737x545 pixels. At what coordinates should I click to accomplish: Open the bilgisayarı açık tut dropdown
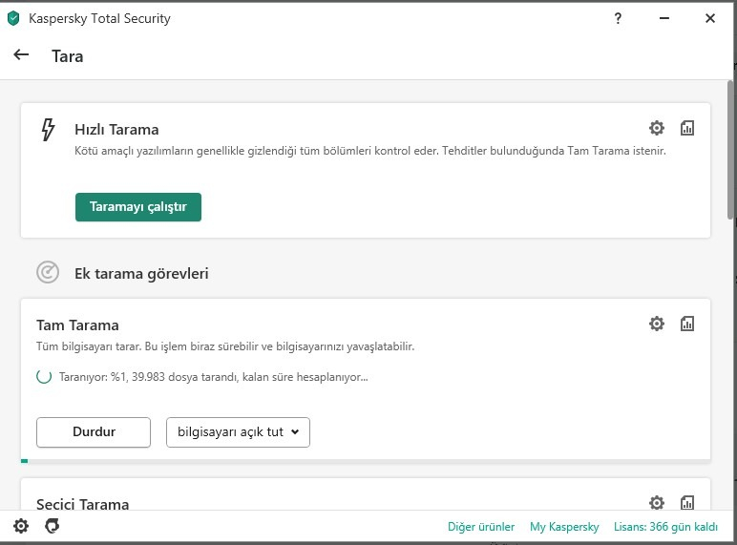point(238,432)
